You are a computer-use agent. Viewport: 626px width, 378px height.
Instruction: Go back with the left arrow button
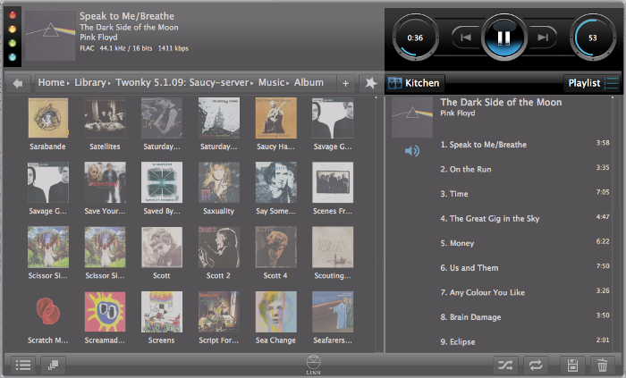point(18,83)
